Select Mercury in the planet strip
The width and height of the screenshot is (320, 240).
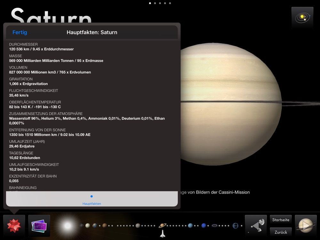click(82, 226)
